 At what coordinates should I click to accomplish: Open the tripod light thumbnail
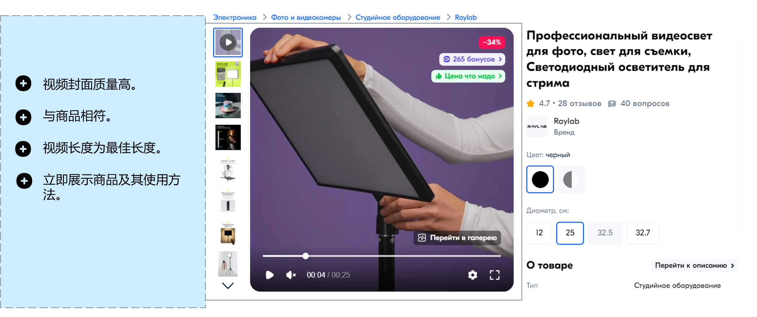[228, 264]
